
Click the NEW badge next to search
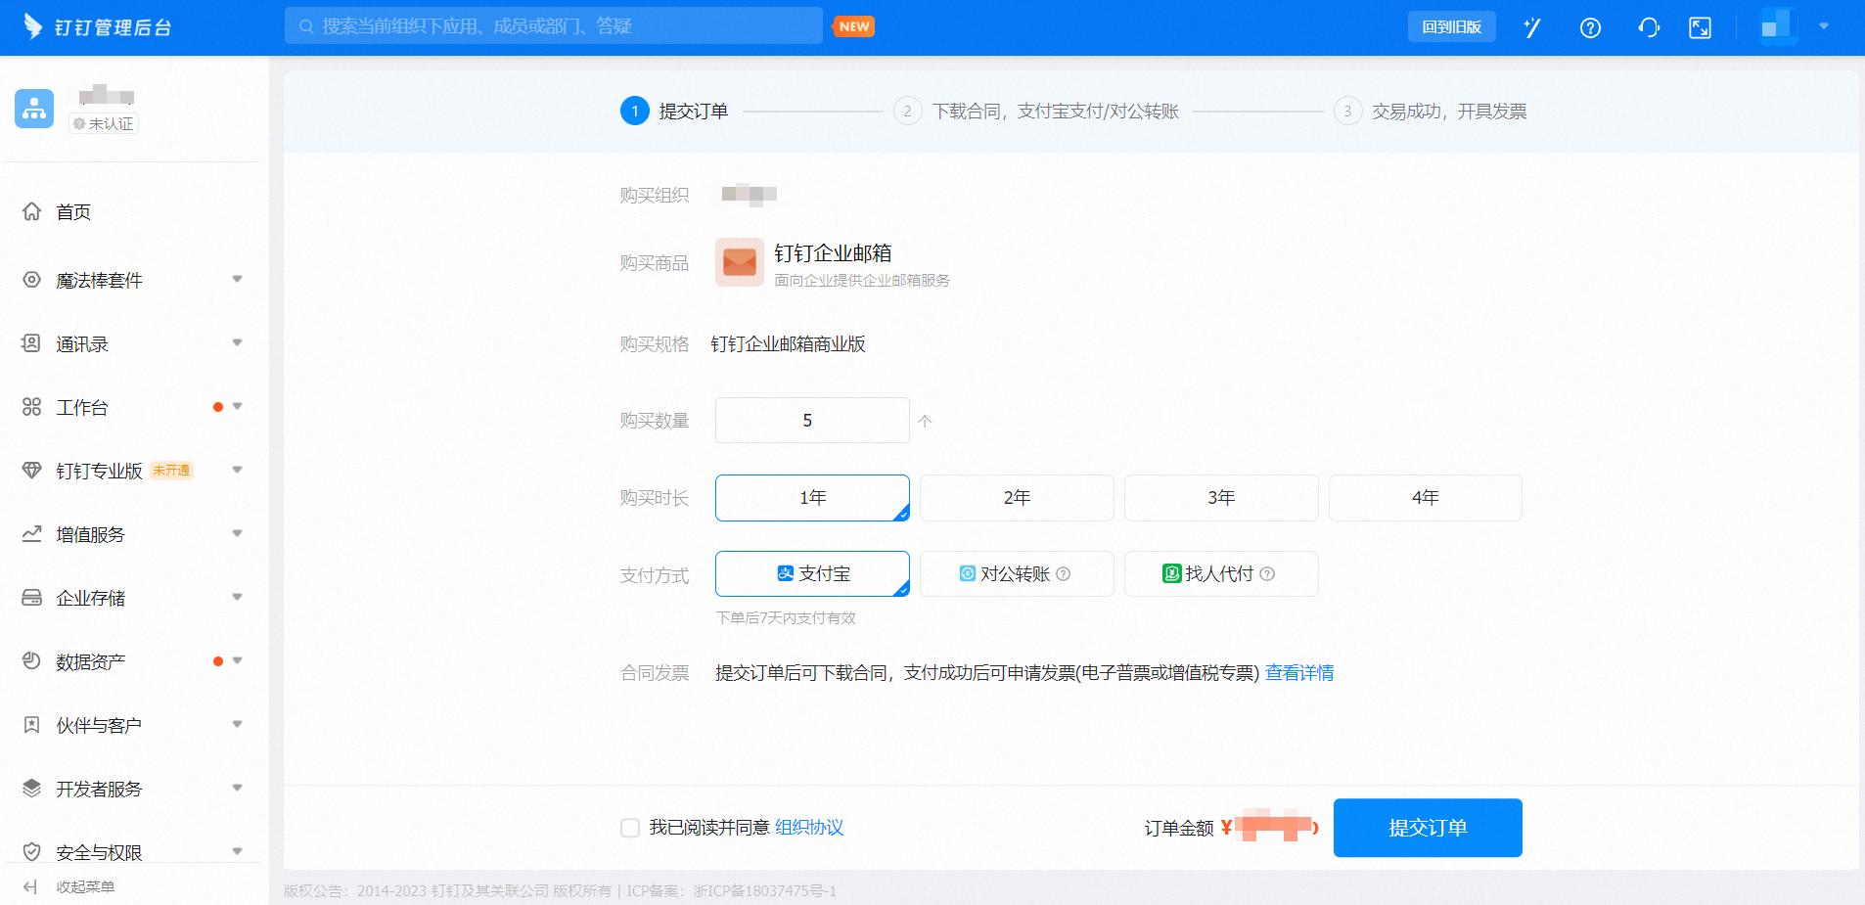pos(854,26)
